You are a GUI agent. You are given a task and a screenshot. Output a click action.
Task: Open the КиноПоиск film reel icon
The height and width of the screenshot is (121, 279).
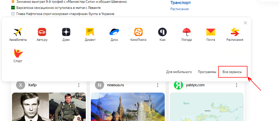pos(138,32)
